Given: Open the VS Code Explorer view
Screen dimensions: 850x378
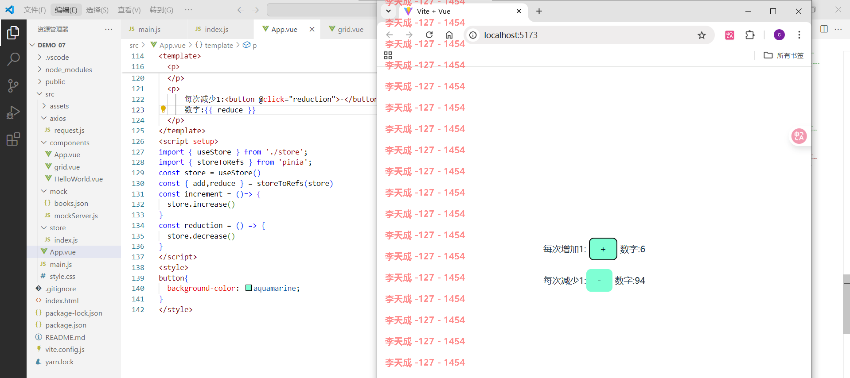Looking at the screenshot, I should coord(13,32).
